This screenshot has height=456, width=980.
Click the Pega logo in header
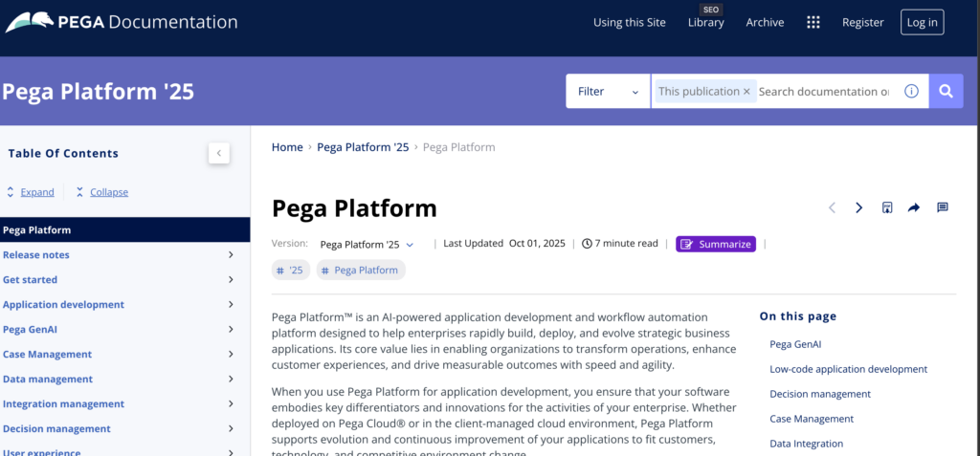coord(31,22)
